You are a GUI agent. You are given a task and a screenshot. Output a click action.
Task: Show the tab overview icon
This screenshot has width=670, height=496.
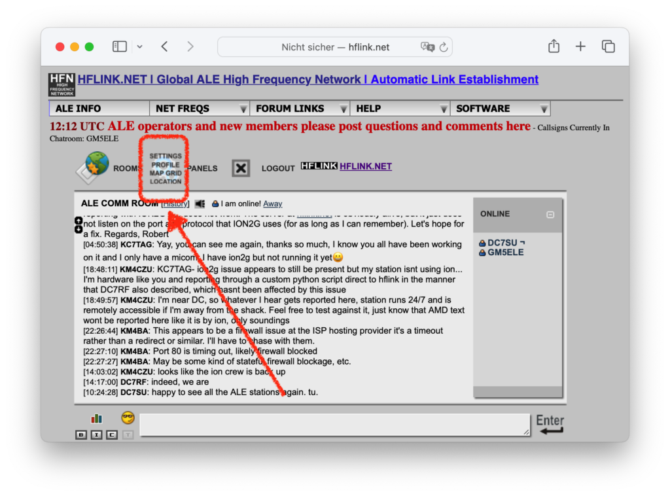tap(608, 46)
